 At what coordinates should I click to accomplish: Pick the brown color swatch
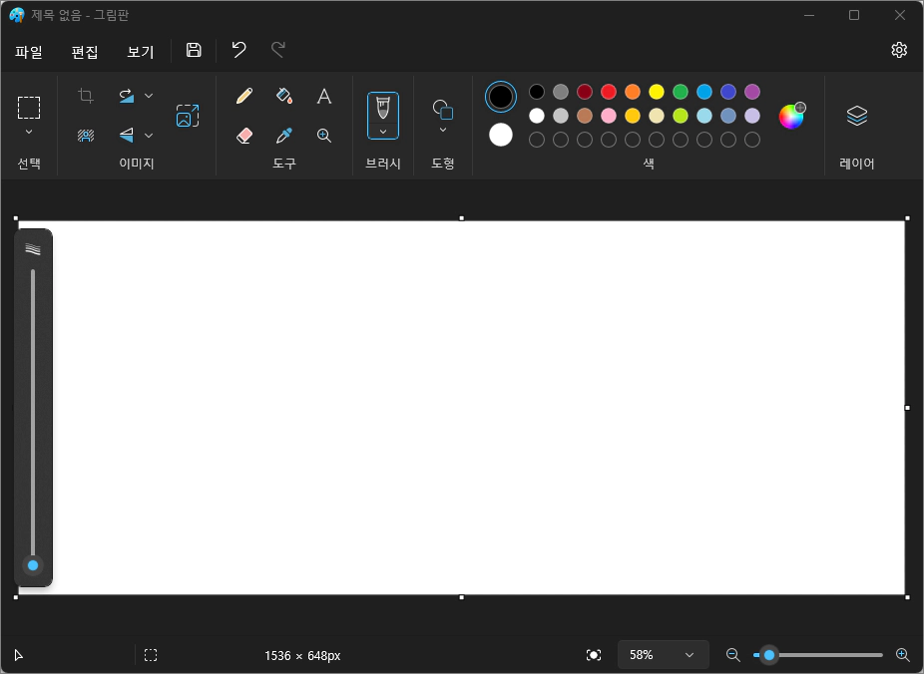pos(585,116)
